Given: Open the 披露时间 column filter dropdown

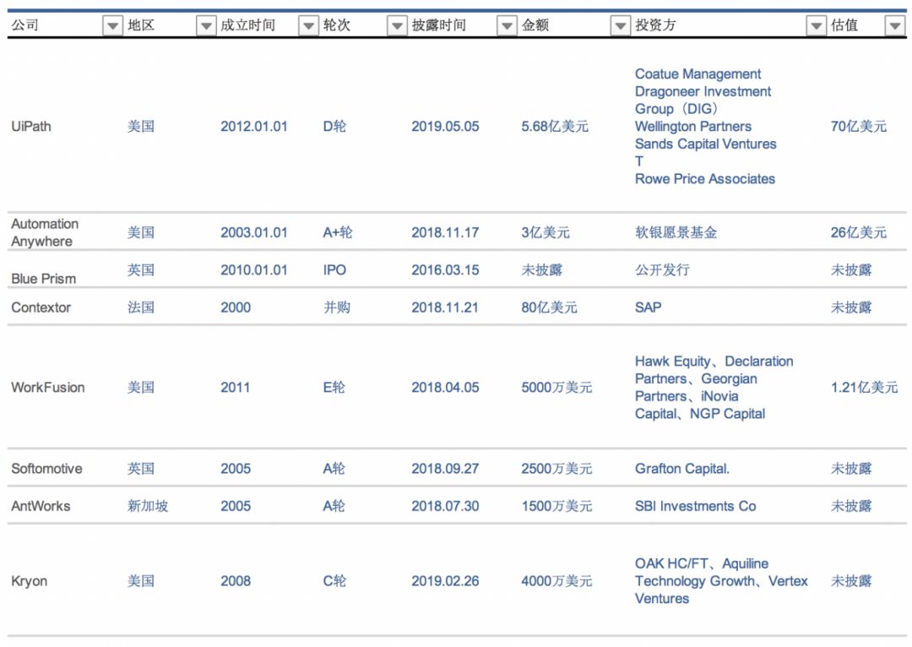Looking at the screenshot, I should point(507,25).
